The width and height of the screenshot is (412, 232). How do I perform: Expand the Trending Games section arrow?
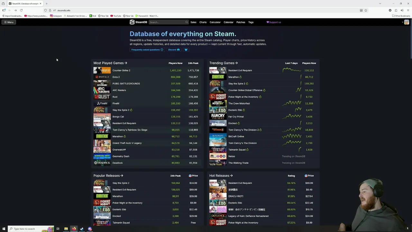point(236,63)
